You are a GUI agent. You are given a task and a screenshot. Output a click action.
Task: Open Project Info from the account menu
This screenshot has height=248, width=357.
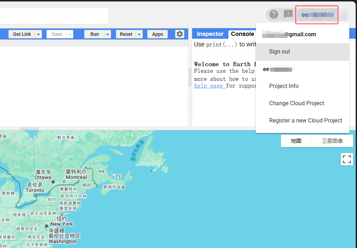pyautogui.click(x=283, y=86)
